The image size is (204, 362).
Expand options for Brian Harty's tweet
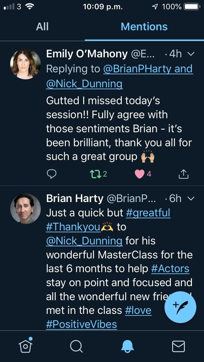pyautogui.click(x=191, y=199)
